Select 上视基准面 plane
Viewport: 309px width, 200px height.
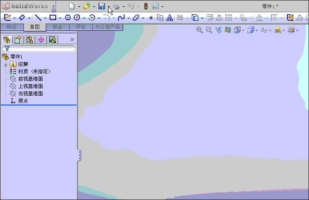coord(31,86)
